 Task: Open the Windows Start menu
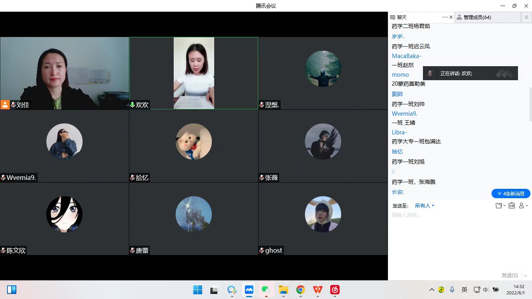coord(197,290)
